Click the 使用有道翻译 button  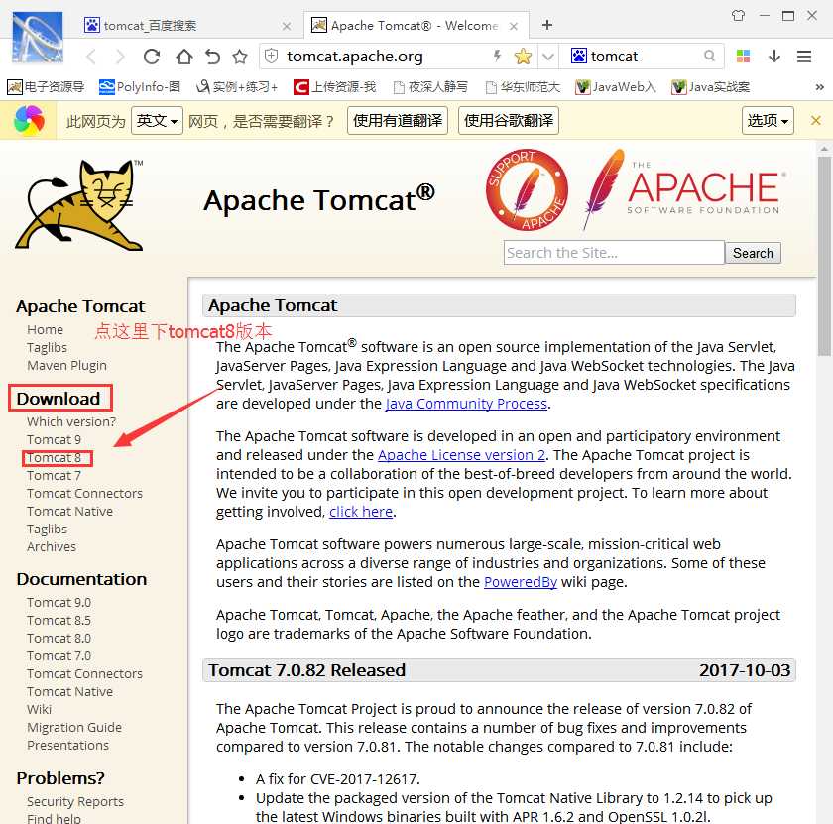(x=398, y=121)
